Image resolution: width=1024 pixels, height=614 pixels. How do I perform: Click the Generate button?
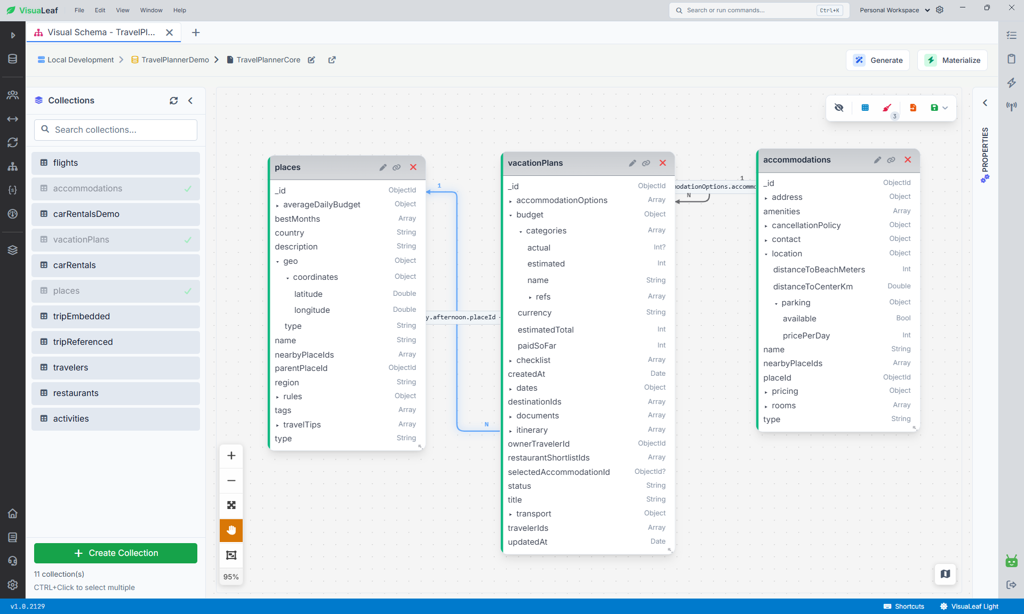click(878, 60)
